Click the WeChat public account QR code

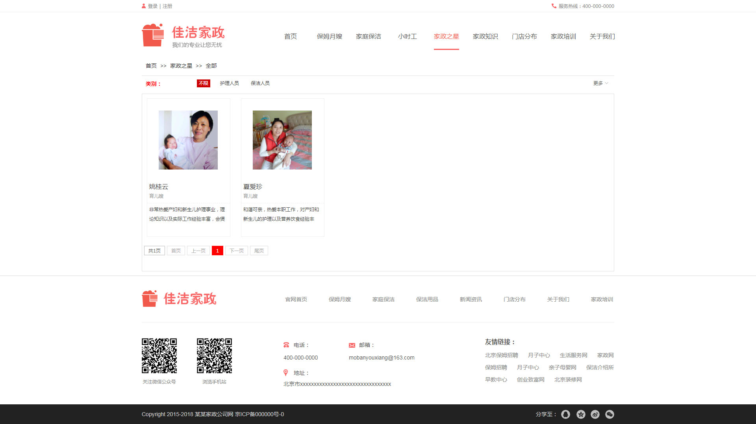point(159,356)
